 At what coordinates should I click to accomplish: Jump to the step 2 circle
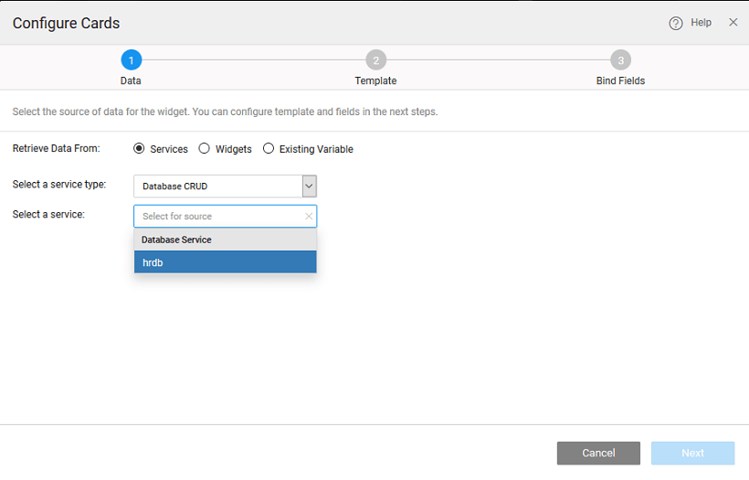pos(375,60)
